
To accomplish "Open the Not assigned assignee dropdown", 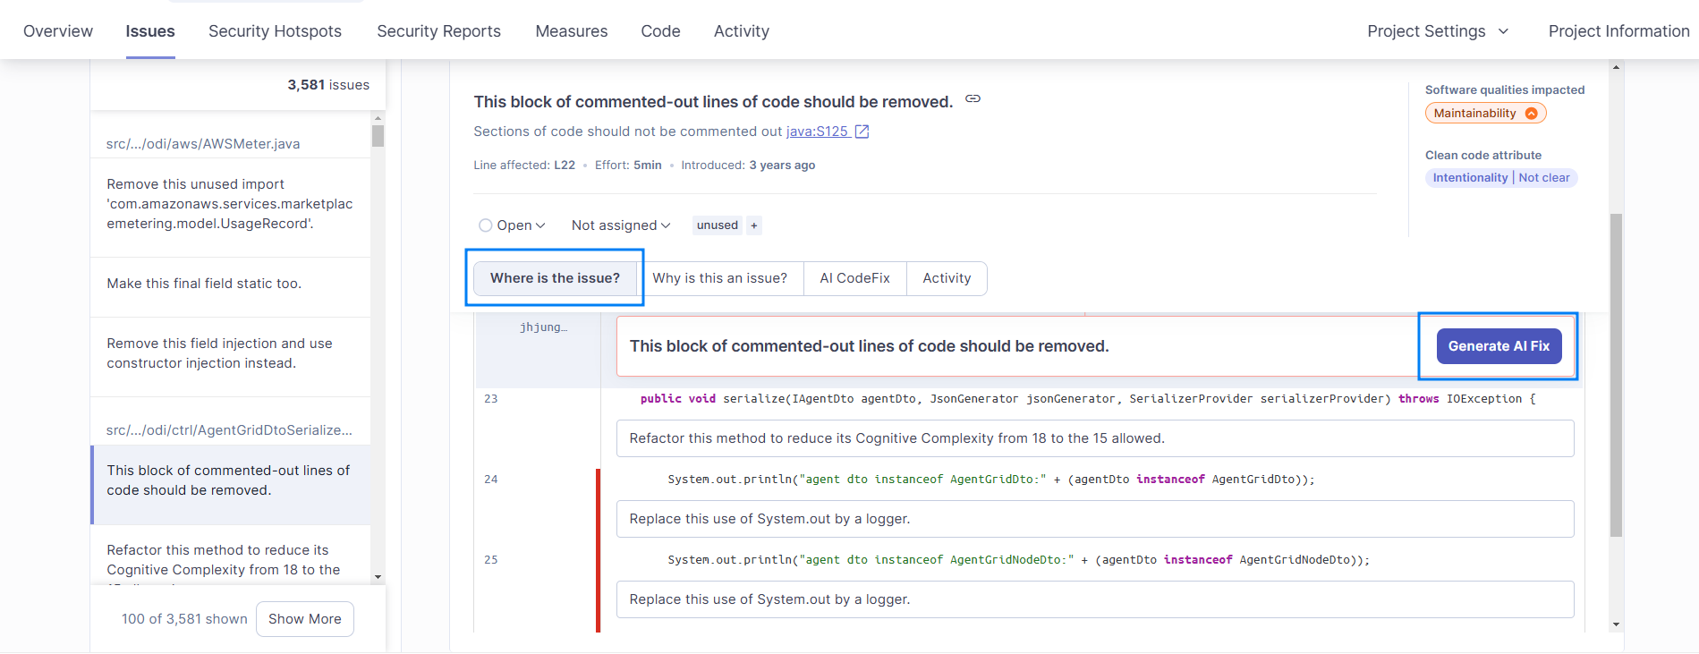I will 621,225.
